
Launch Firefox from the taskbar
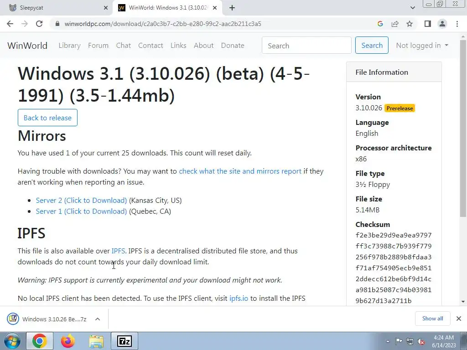[x=68, y=341]
